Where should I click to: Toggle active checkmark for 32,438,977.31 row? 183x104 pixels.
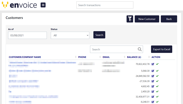(157, 97)
